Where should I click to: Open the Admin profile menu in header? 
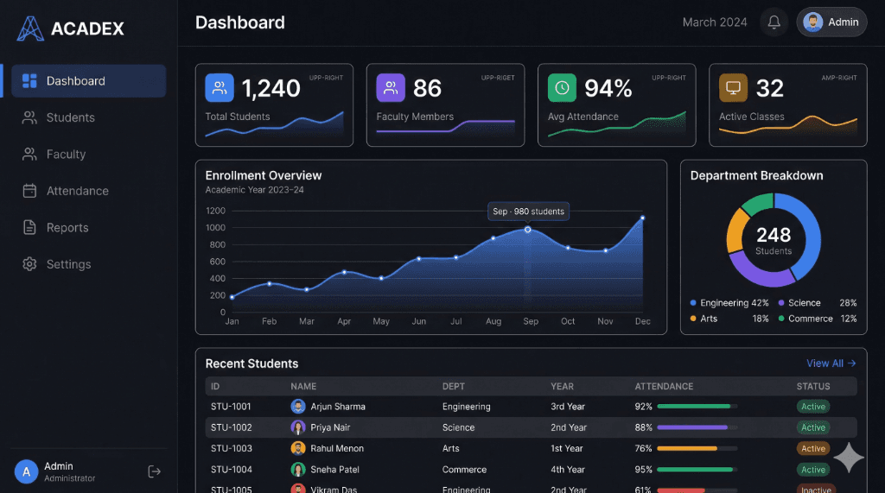[x=831, y=22]
